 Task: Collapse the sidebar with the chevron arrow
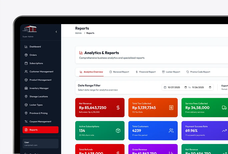[56, 32]
